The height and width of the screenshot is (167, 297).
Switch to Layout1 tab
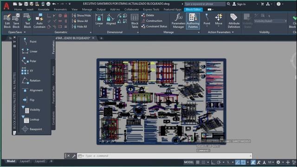[25, 161]
